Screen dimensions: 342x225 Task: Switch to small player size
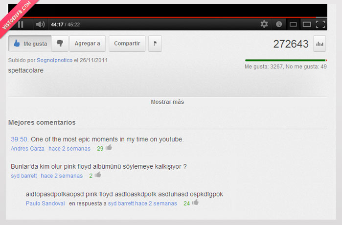click(x=293, y=24)
